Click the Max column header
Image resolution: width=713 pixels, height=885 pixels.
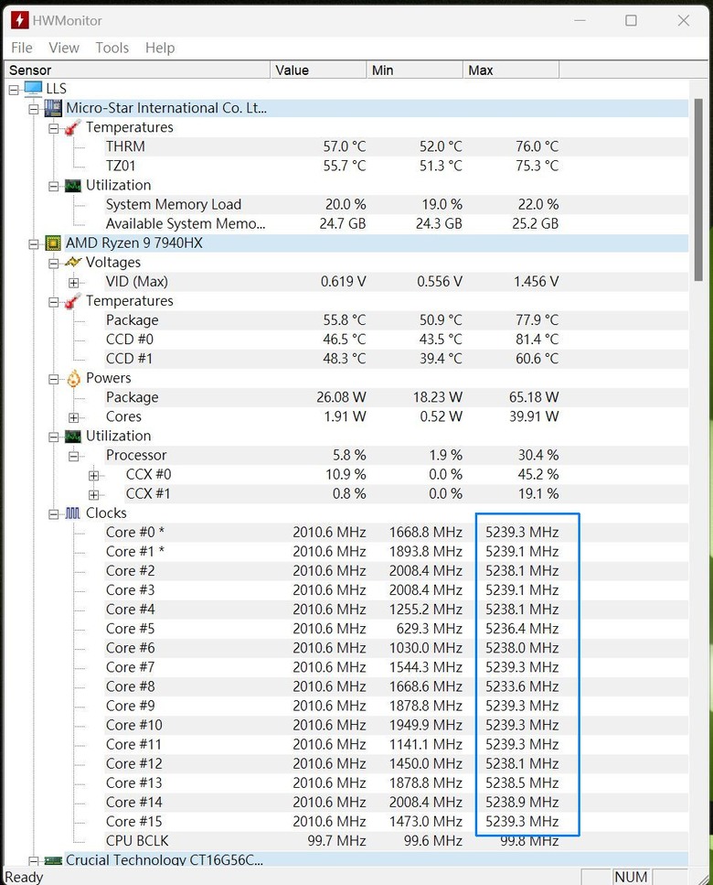pyautogui.click(x=511, y=70)
